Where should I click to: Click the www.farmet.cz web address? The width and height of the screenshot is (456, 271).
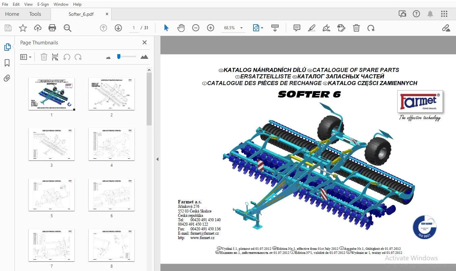coord(203,238)
